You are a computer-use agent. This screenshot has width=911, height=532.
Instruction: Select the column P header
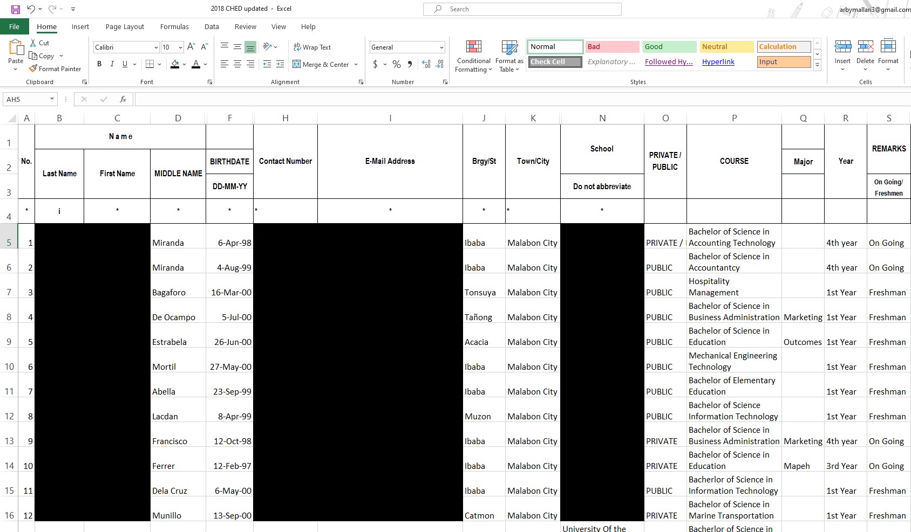pos(734,118)
